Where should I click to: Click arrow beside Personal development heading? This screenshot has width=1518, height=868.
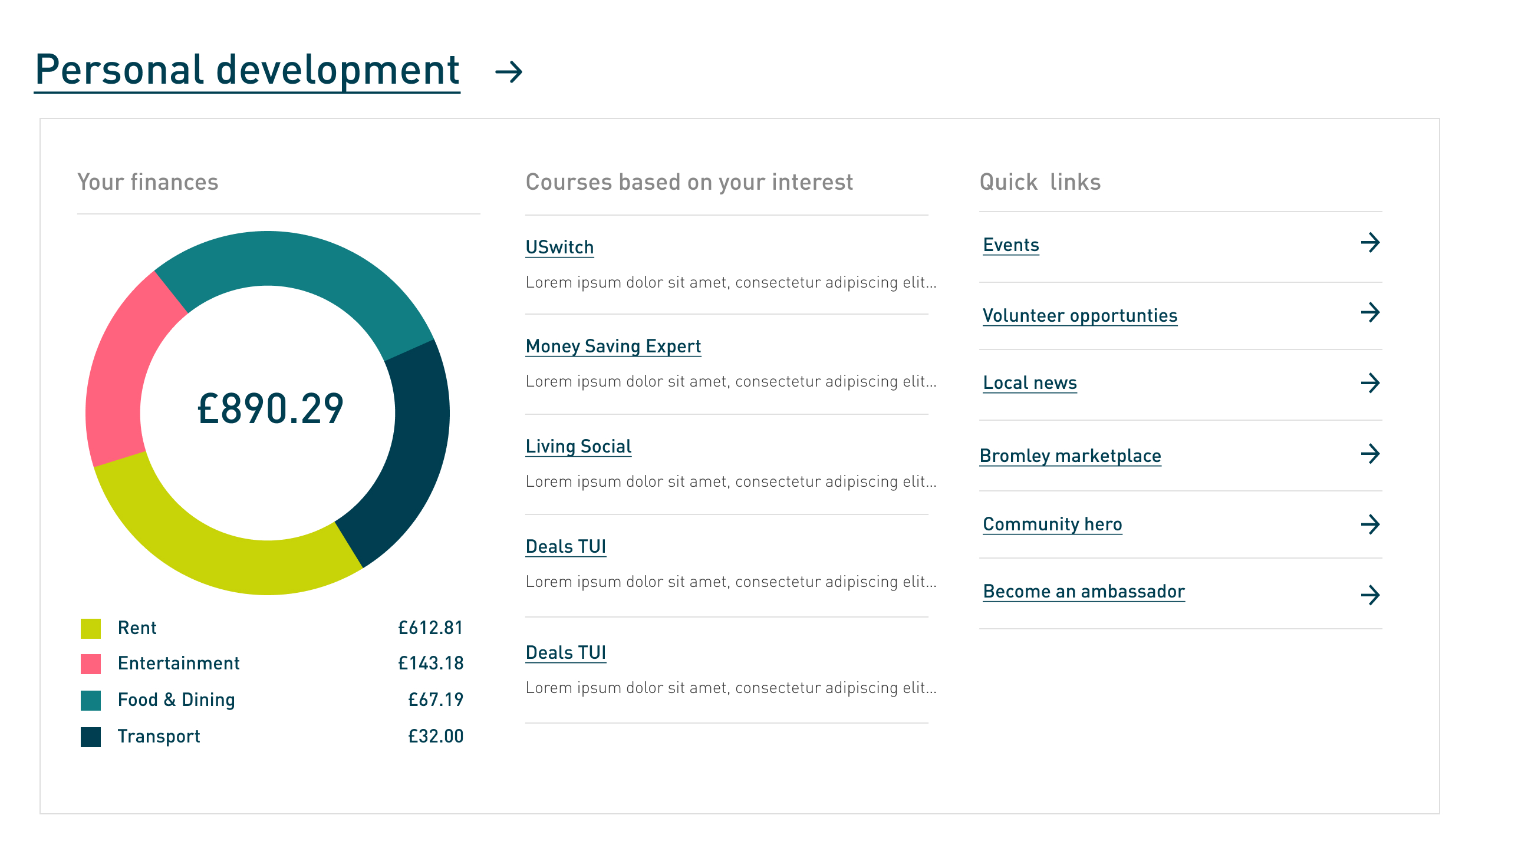[509, 72]
